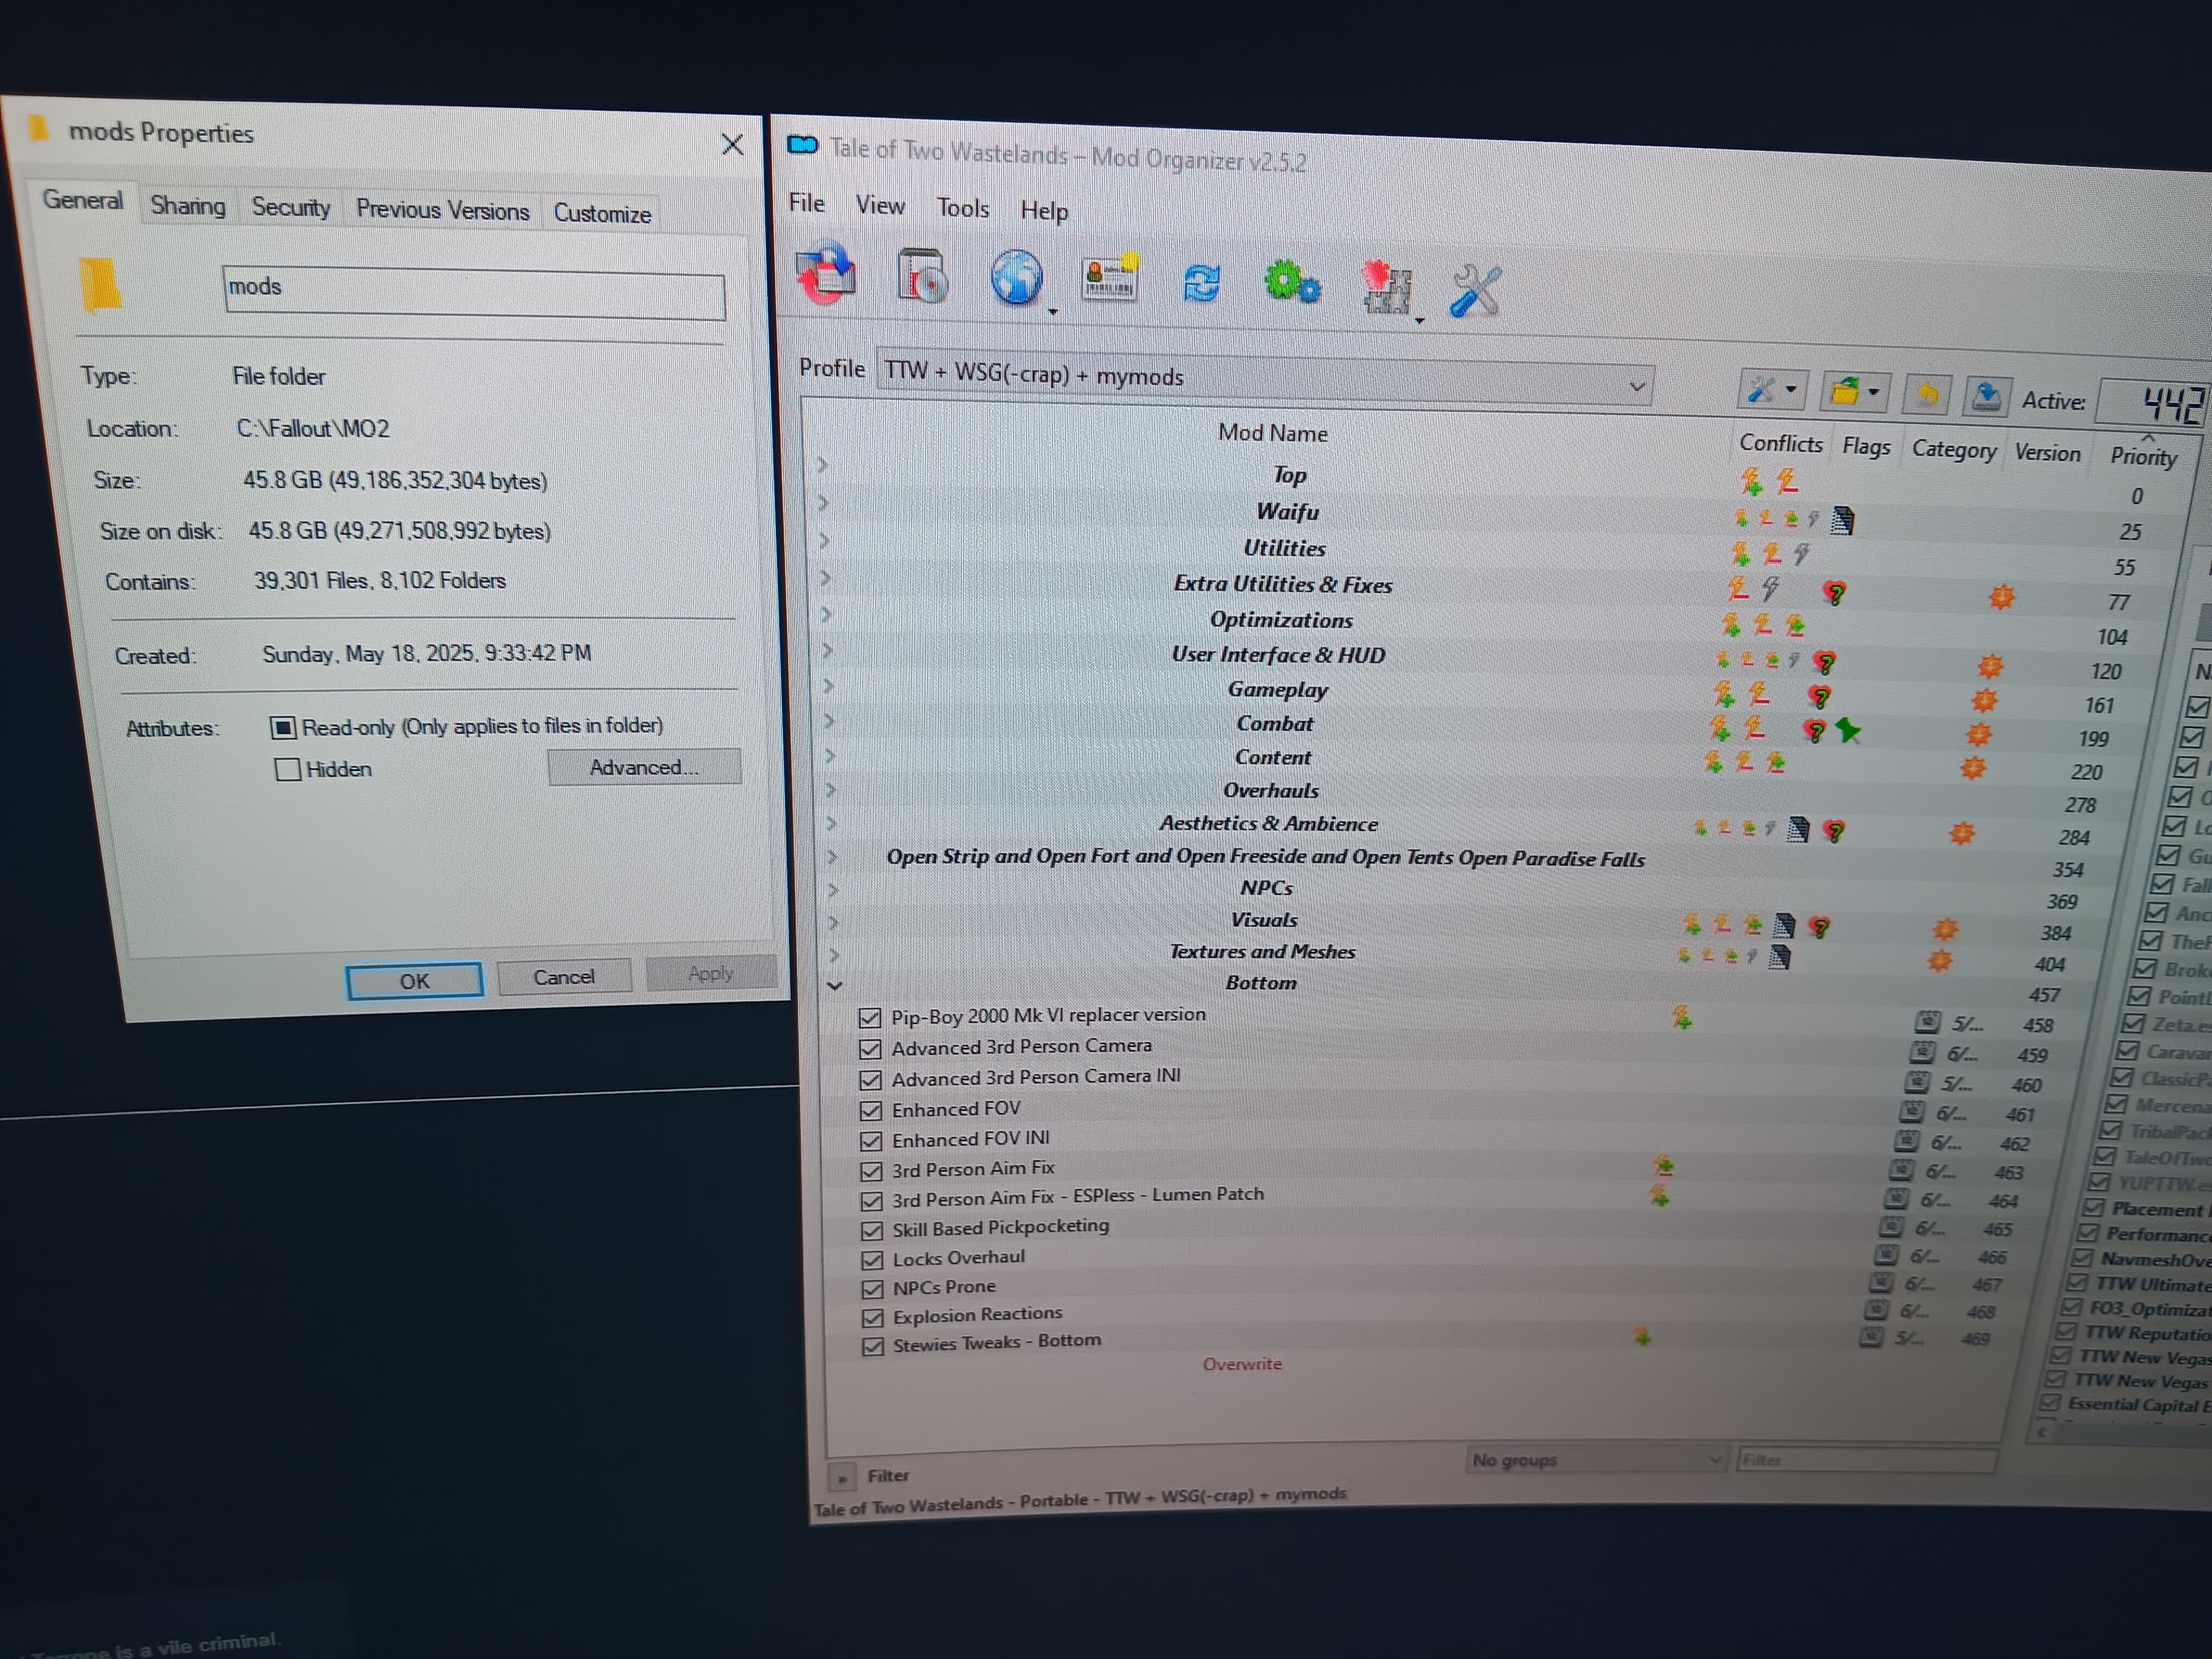Expand the Top separator
This screenshot has height=1659, width=2212.
[x=822, y=465]
